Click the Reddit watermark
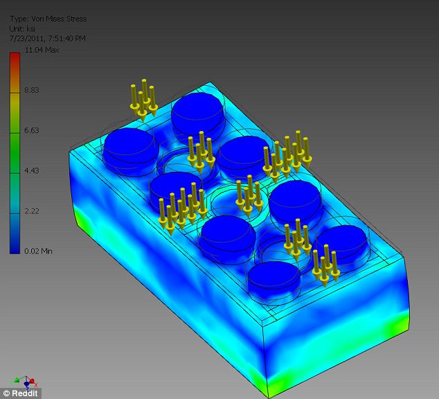The width and height of the screenshot is (439, 399). [x=21, y=393]
